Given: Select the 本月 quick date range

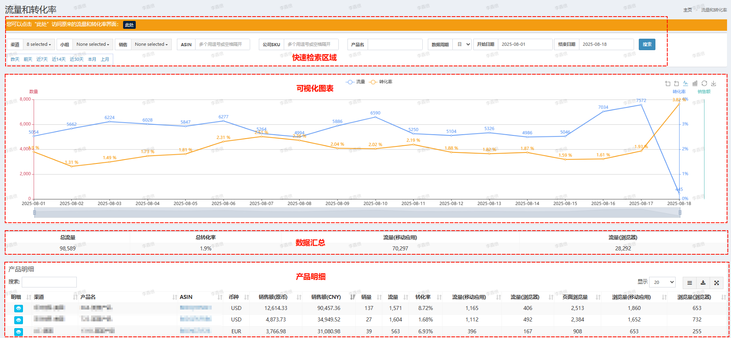Looking at the screenshot, I should coord(92,59).
